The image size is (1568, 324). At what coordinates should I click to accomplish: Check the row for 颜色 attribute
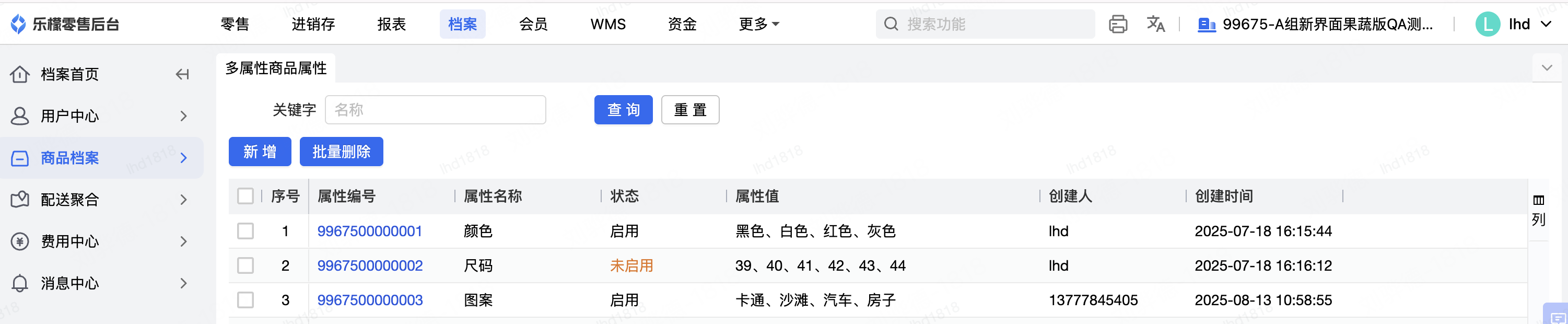click(x=245, y=232)
